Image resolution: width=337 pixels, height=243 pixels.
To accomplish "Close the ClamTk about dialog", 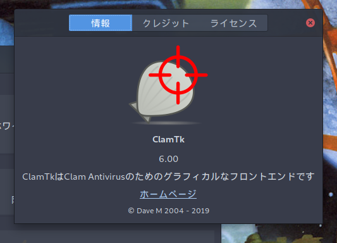I will tap(310, 23).
